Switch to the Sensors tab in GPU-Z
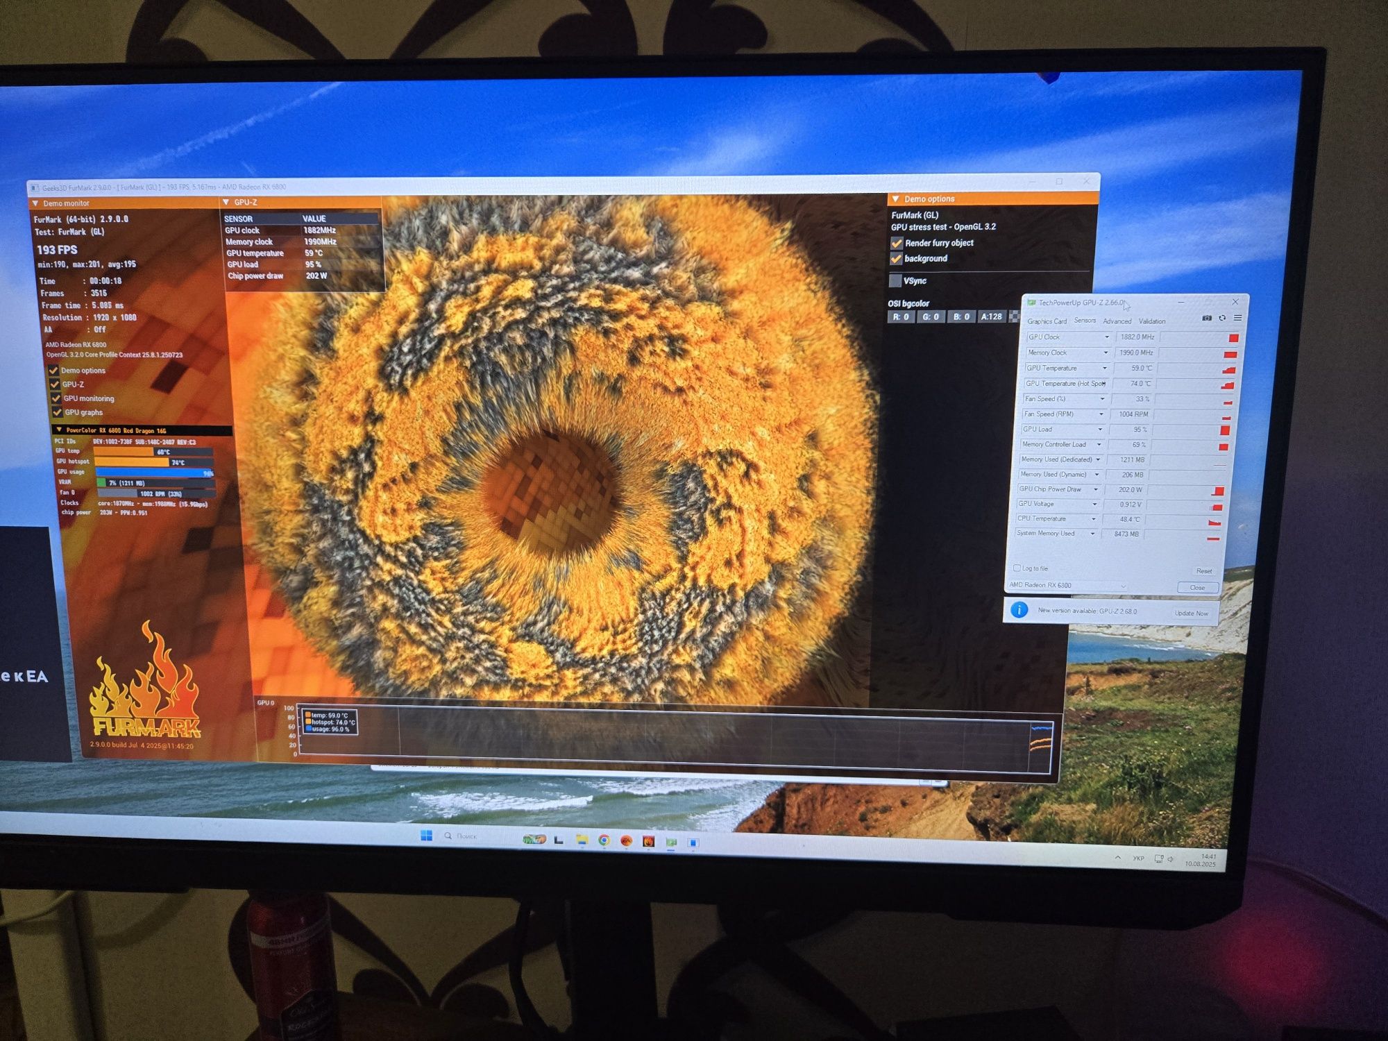 1085,321
